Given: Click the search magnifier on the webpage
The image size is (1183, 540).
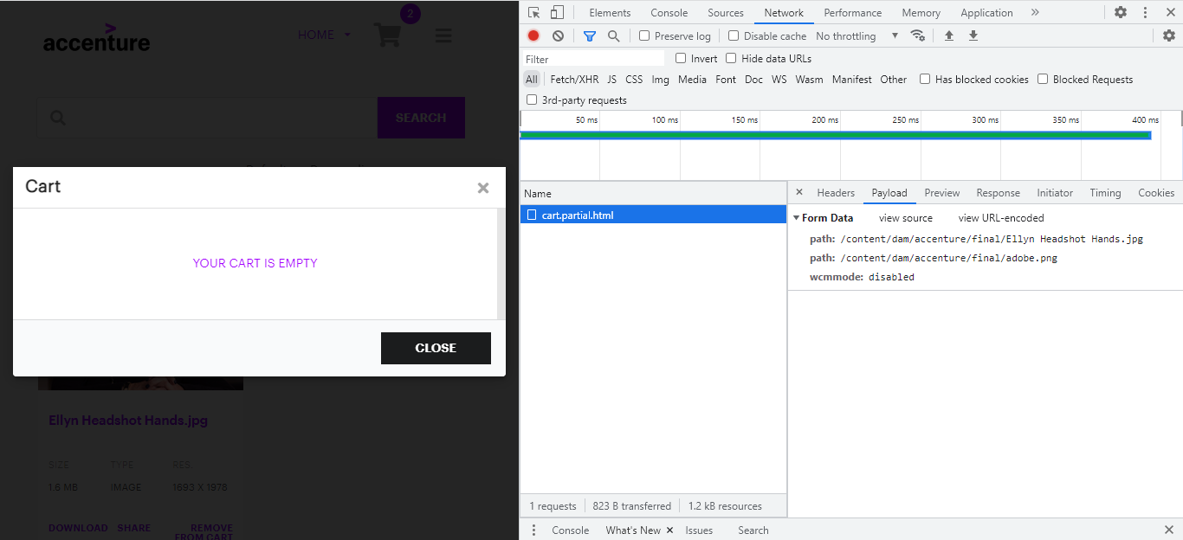Looking at the screenshot, I should click(x=58, y=118).
